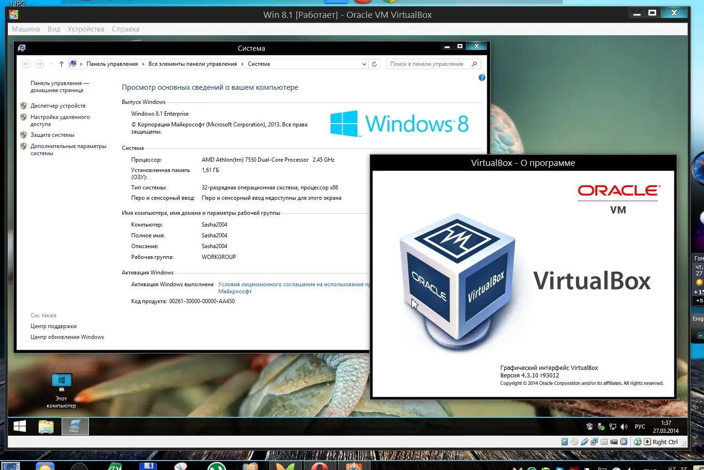
Task: Click the Windows 8.1 Enterprise edition text
Action: click(x=160, y=114)
